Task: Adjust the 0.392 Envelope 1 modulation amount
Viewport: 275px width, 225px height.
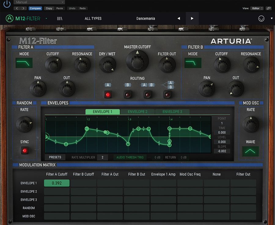Action: [x=57, y=183]
